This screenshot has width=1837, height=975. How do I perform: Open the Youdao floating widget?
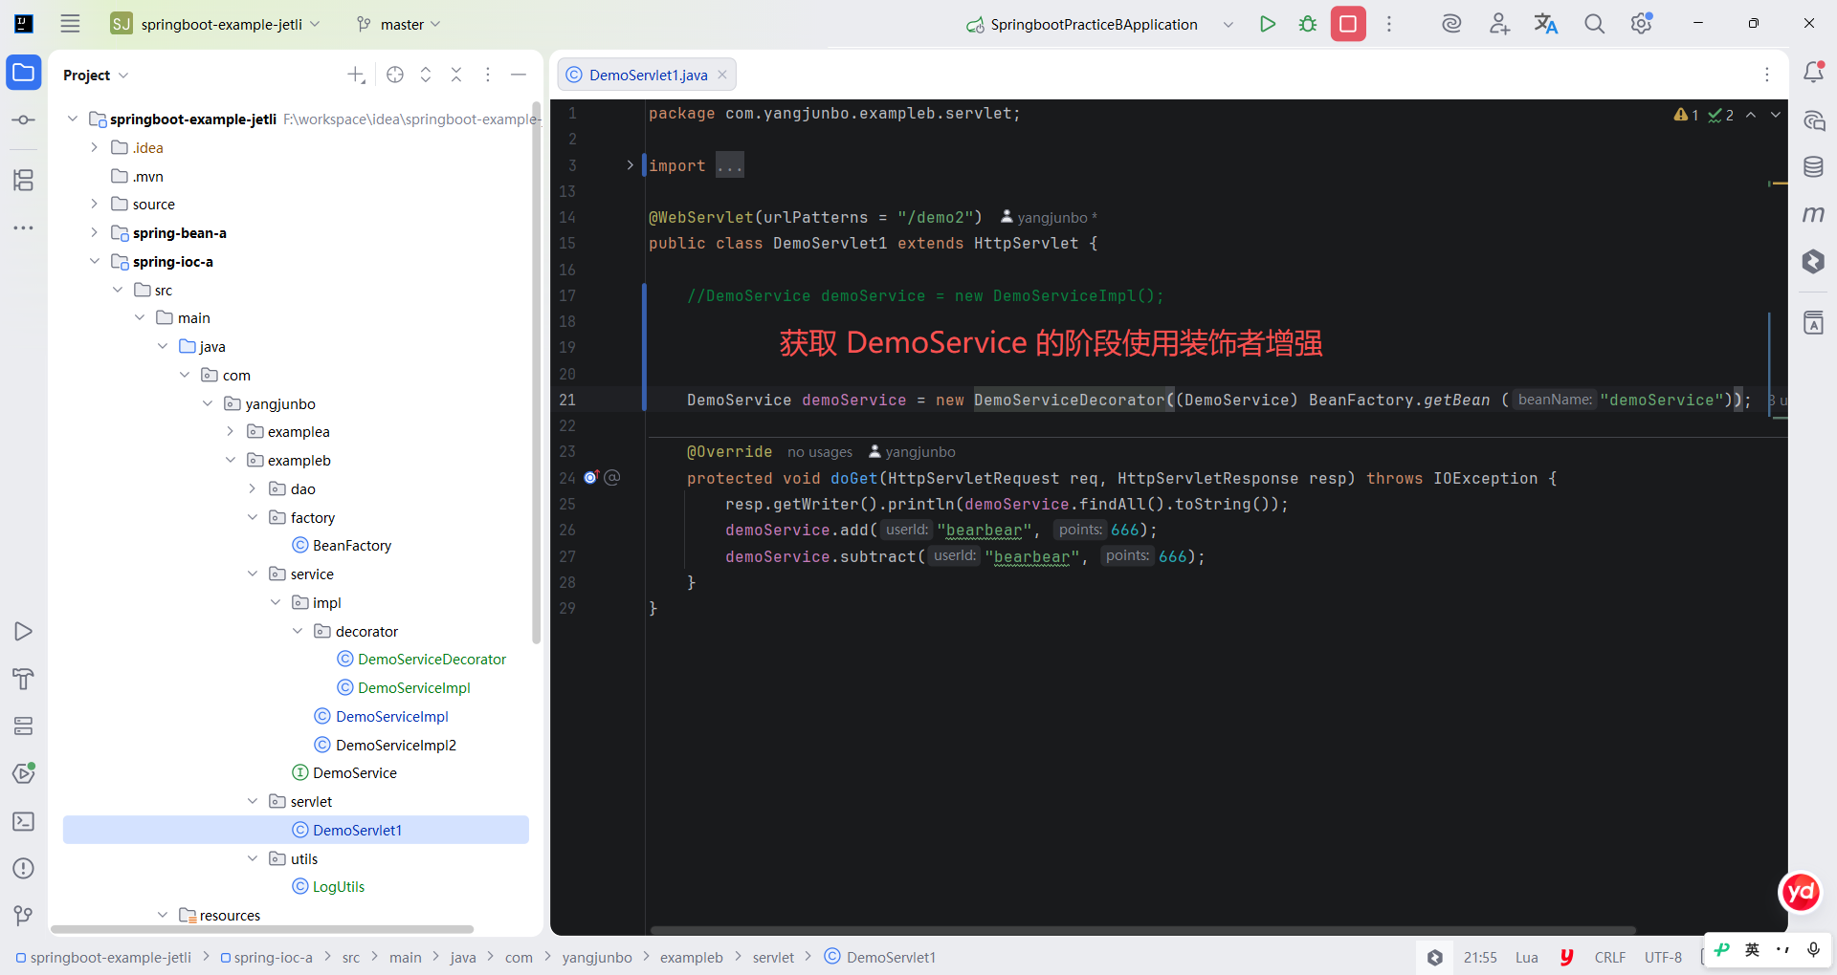click(x=1801, y=893)
